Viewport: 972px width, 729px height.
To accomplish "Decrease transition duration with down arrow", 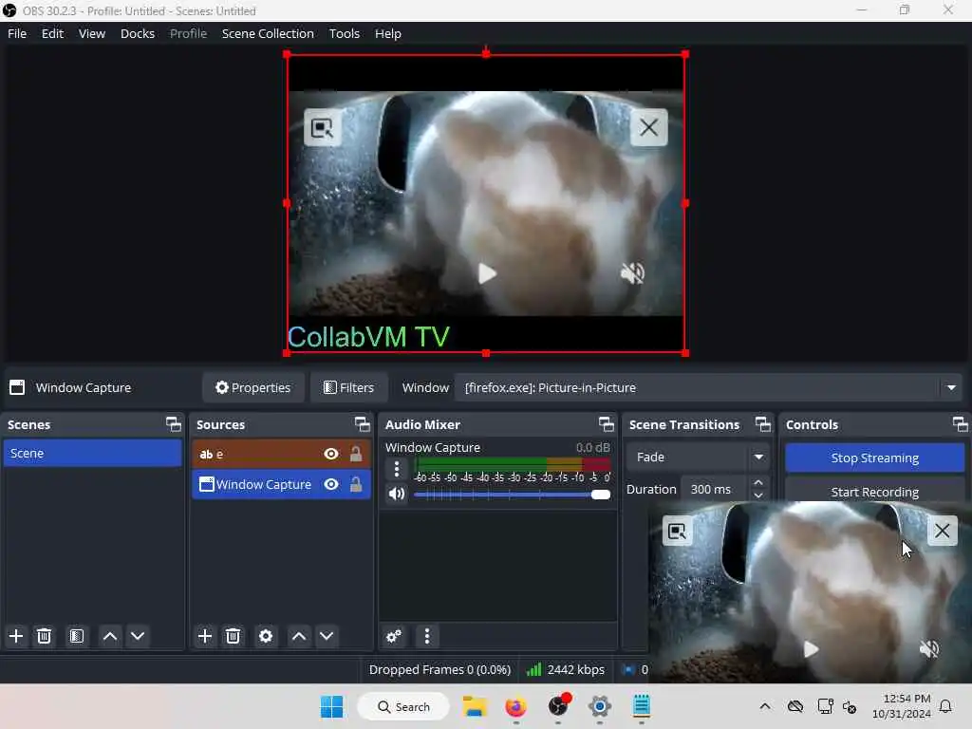I will click(758, 495).
